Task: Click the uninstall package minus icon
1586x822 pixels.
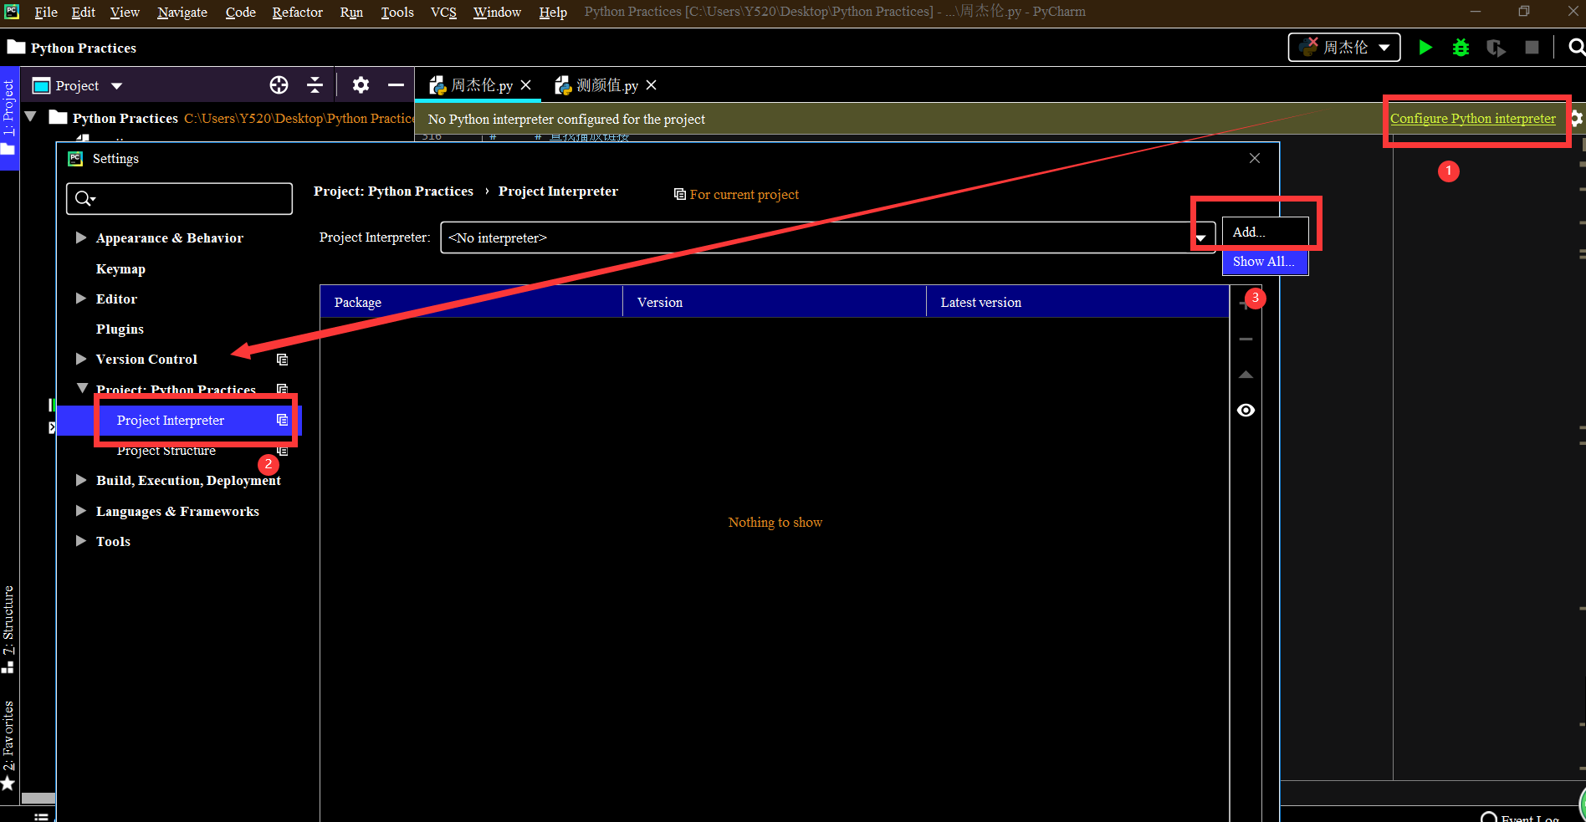Action: click(1246, 340)
